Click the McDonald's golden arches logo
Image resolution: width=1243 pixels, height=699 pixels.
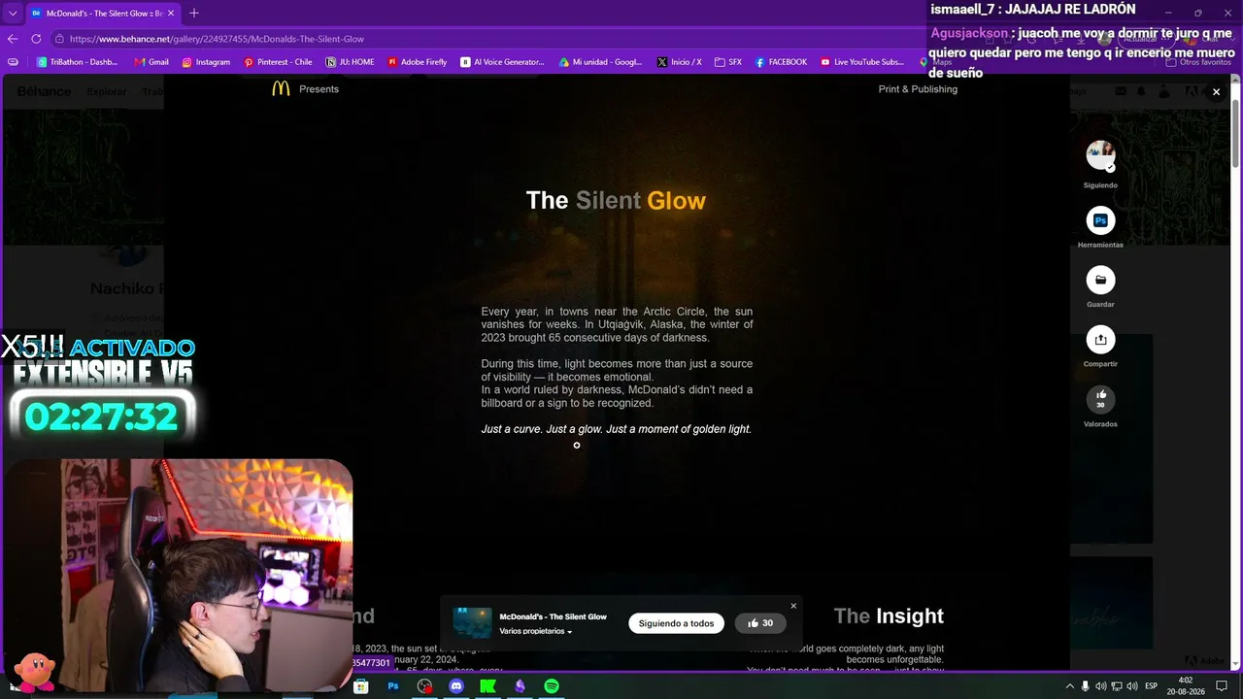pos(281,88)
